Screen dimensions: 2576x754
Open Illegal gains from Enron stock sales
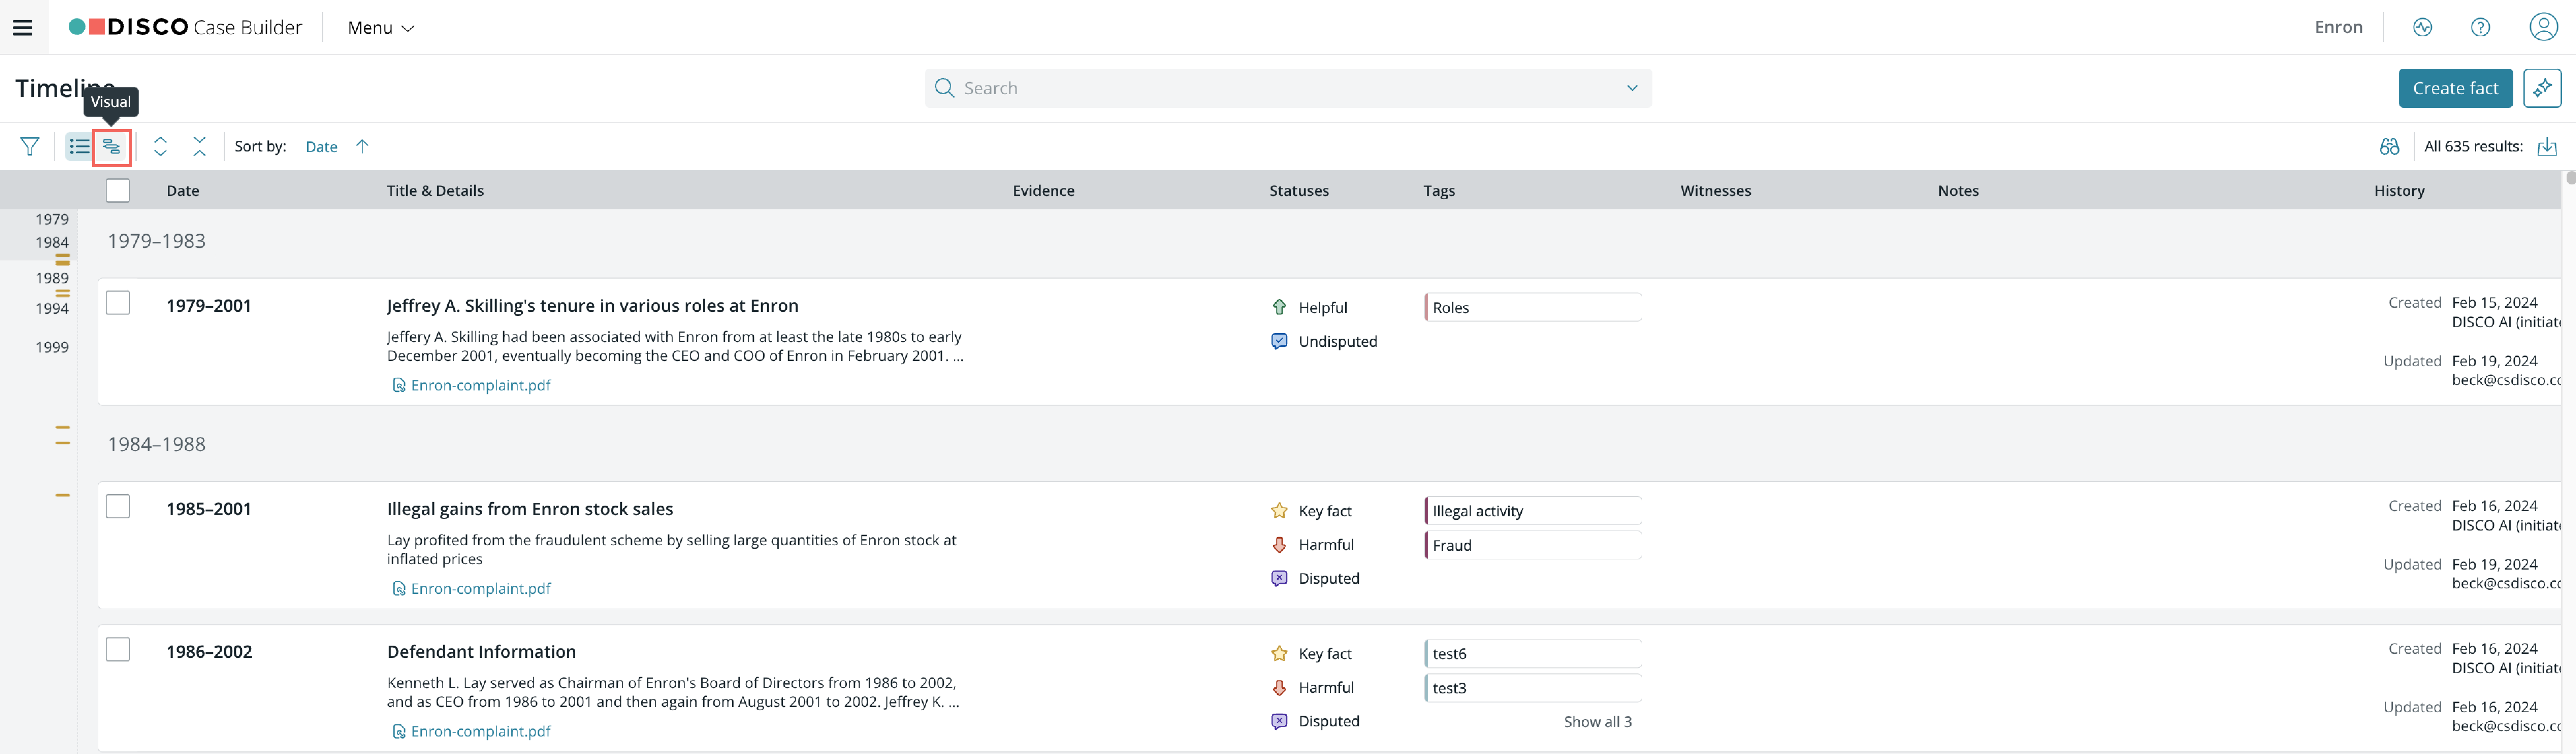click(x=530, y=509)
